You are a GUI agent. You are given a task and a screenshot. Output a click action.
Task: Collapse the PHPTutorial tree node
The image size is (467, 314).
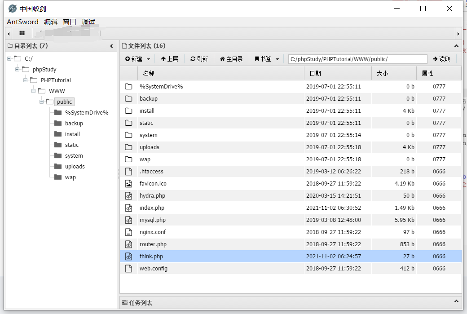point(25,80)
